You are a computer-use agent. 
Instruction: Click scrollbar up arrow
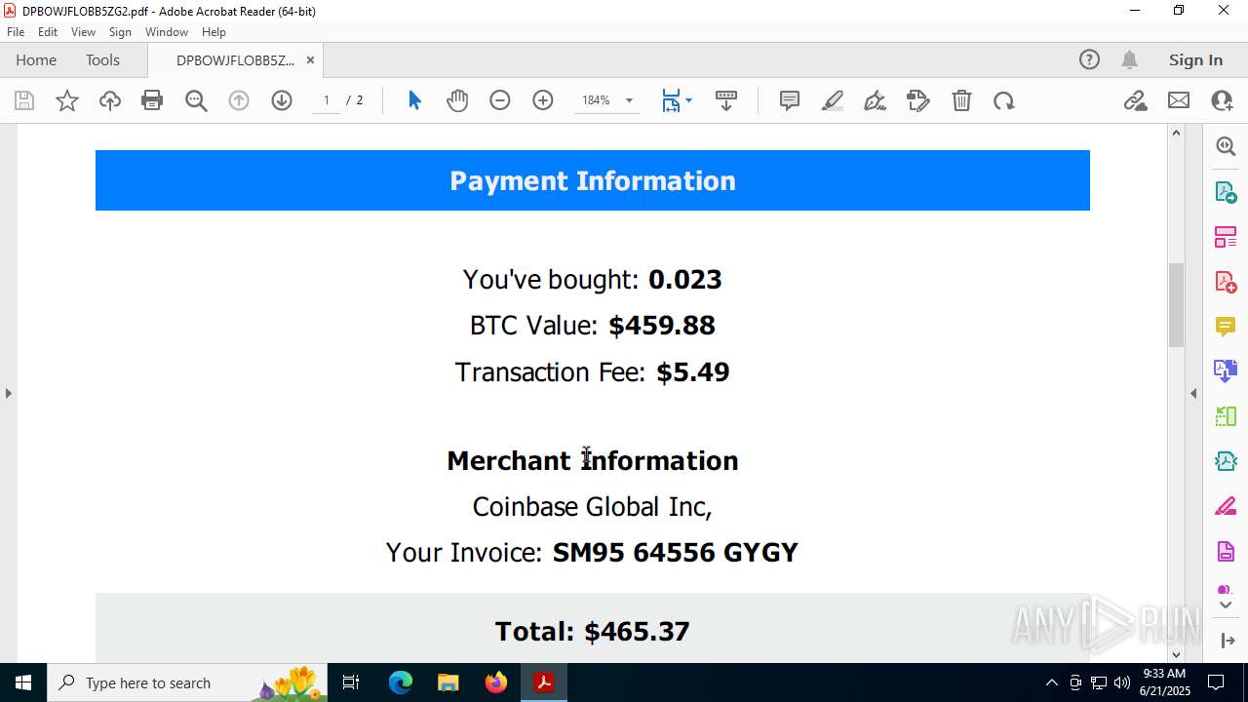pyautogui.click(x=1176, y=133)
